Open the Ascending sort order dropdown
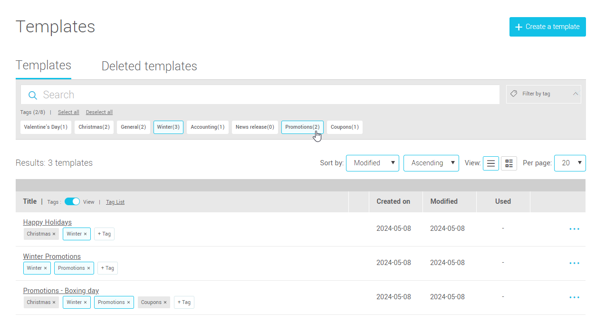The image size is (605, 332). (x=431, y=163)
